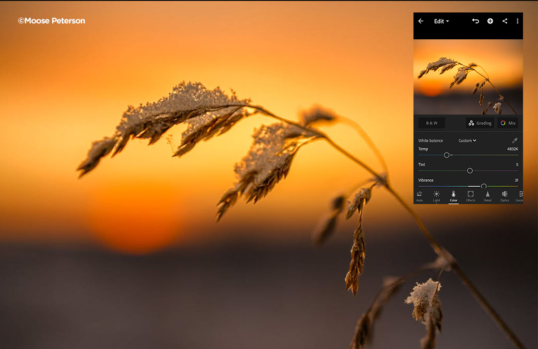Click the Tint label
Viewport: 538px width, 349px height.
coord(422,165)
